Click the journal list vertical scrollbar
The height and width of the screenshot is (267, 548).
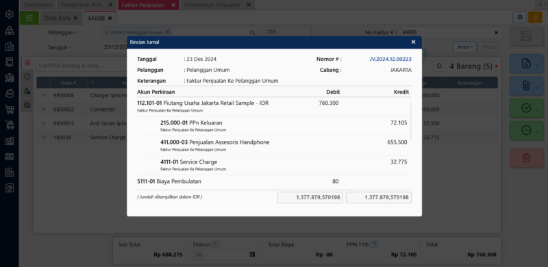pyautogui.click(x=410, y=121)
